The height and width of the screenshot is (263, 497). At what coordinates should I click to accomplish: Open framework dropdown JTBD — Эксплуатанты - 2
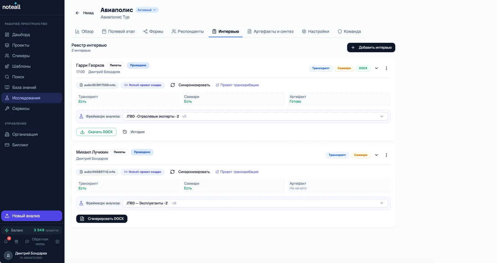pyautogui.click(x=255, y=203)
